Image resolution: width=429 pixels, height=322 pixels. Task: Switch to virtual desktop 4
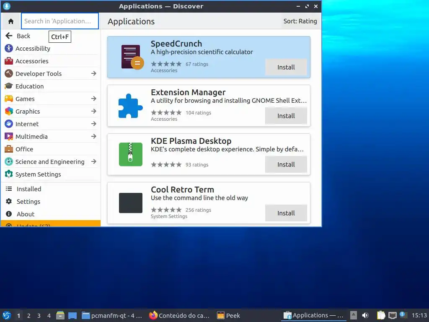coord(49,316)
